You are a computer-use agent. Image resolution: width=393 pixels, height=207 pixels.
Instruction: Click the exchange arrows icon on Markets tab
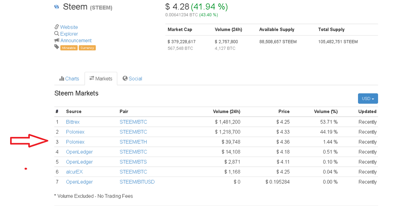92,78
